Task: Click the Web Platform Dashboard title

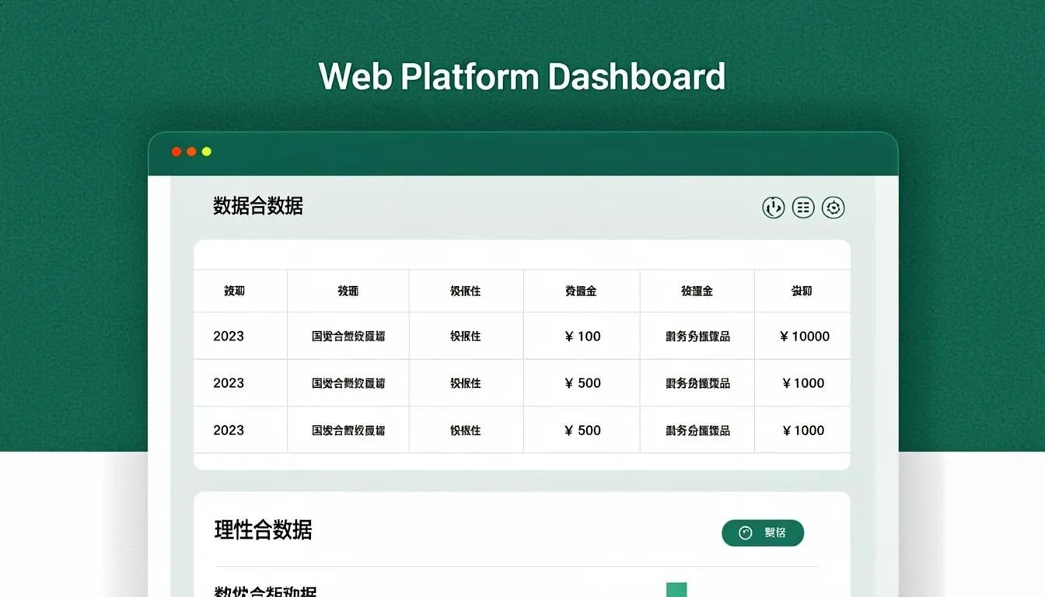Action: [x=522, y=77]
